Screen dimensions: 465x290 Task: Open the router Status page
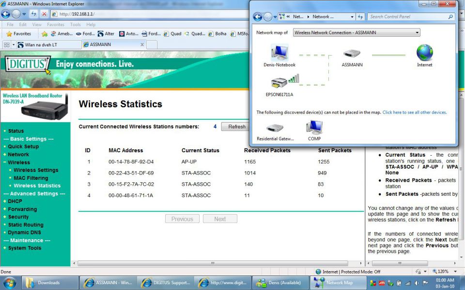point(15,131)
